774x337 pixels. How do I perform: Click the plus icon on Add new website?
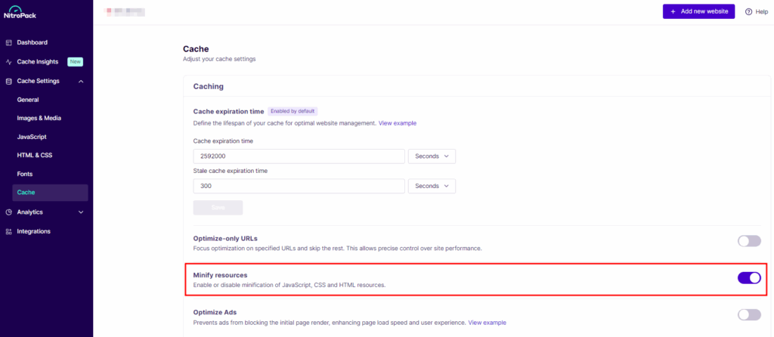[673, 11]
